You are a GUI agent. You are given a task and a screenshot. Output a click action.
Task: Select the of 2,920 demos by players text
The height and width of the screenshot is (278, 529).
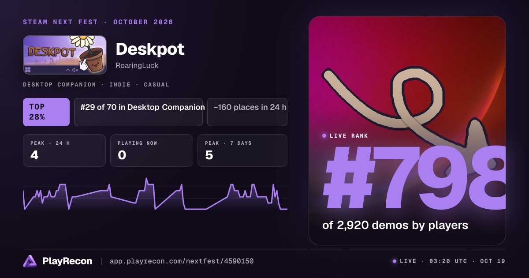click(x=395, y=225)
